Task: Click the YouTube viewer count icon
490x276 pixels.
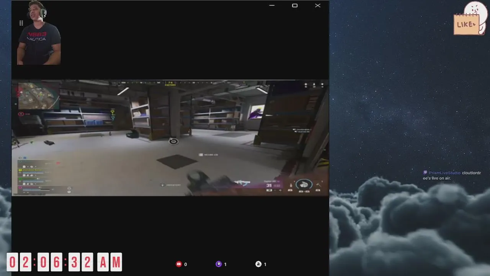Action: coord(178,264)
